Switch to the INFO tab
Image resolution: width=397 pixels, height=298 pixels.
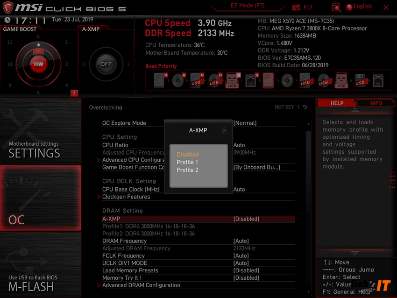376,103
